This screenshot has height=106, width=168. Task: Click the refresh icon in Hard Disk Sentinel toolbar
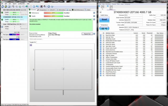pyautogui.click(x=2, y=6)
